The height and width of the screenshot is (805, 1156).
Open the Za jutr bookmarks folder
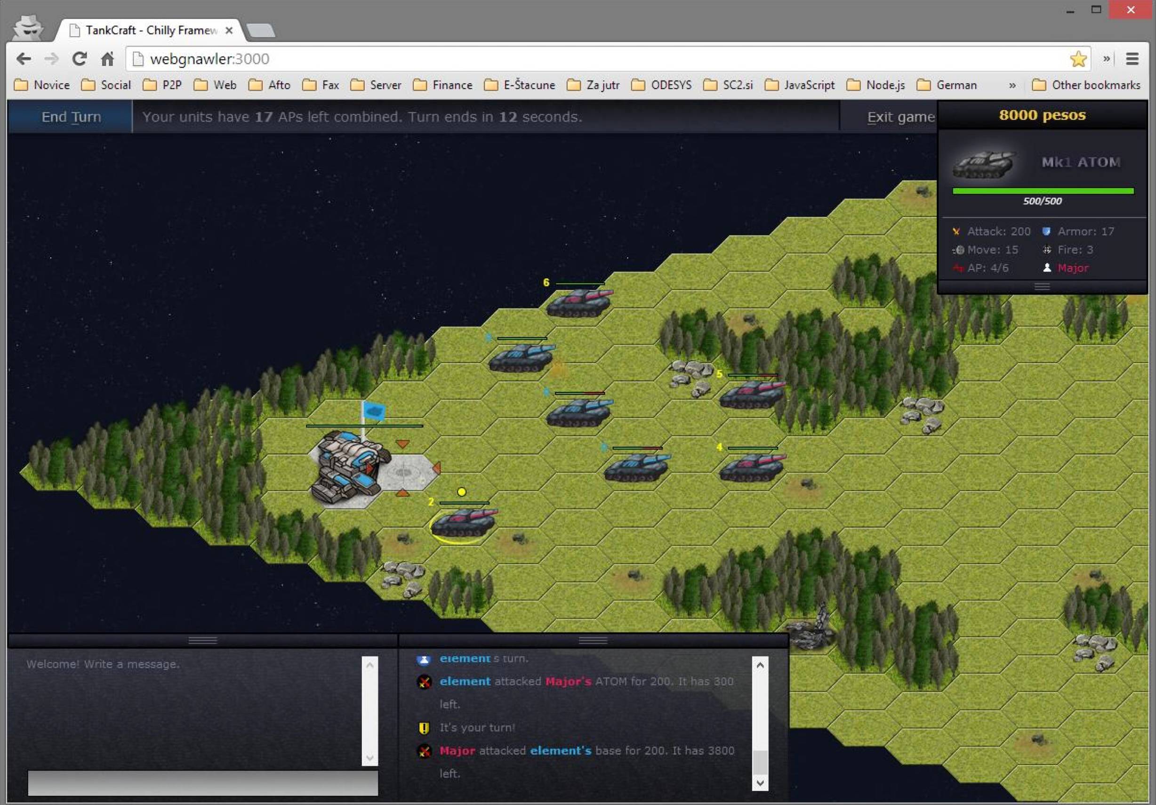pos(593,85)
